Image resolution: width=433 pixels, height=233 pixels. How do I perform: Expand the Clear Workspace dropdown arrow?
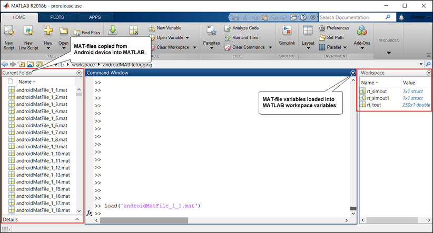click(x=195, y=47)
